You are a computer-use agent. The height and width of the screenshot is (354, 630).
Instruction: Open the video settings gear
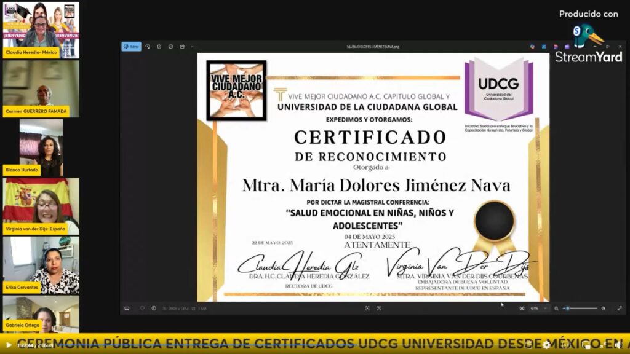[x=547, y=345]
